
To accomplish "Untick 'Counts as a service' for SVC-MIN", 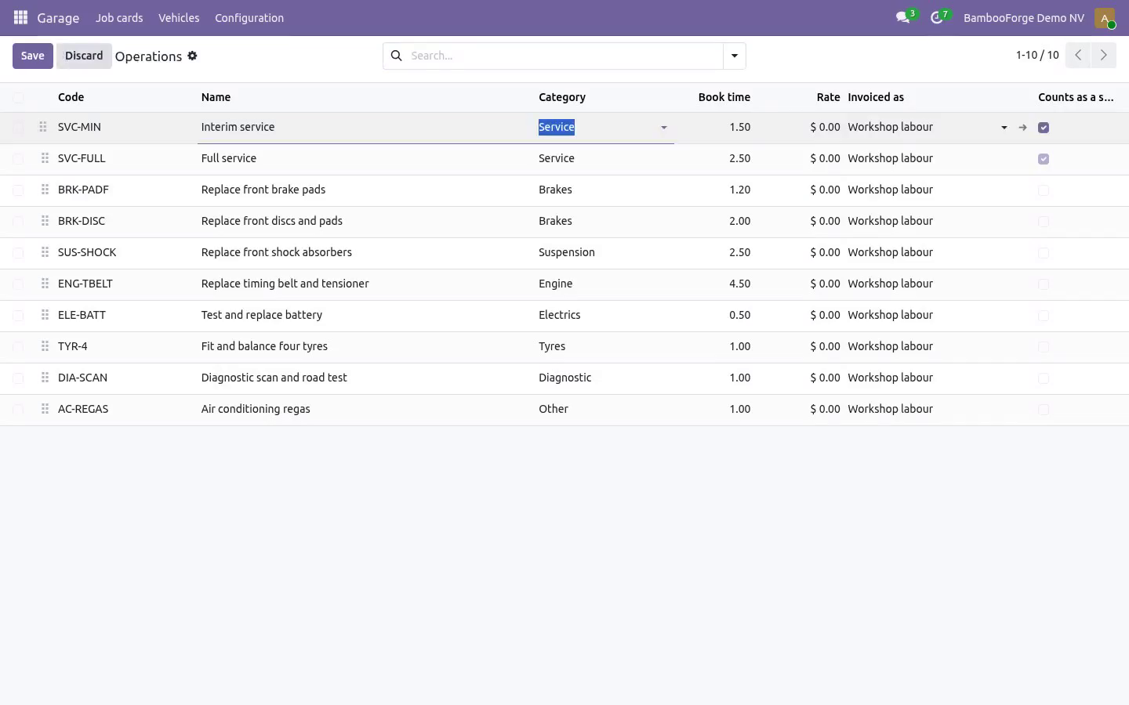I will click(x=1044, y=128).
